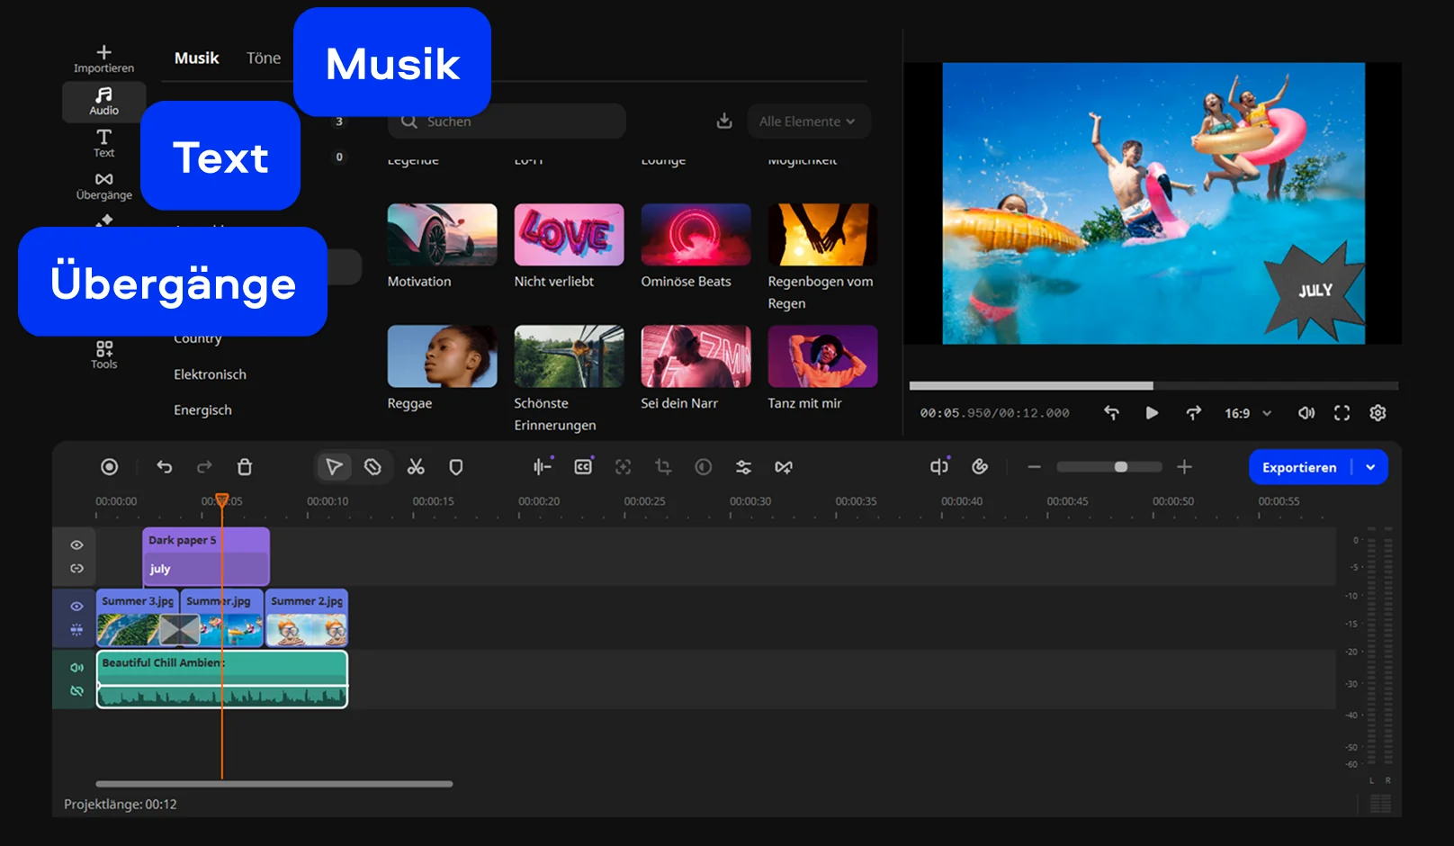Select the Reggae music thumbnail
The image size is (1454, 846).
(442, 356)
